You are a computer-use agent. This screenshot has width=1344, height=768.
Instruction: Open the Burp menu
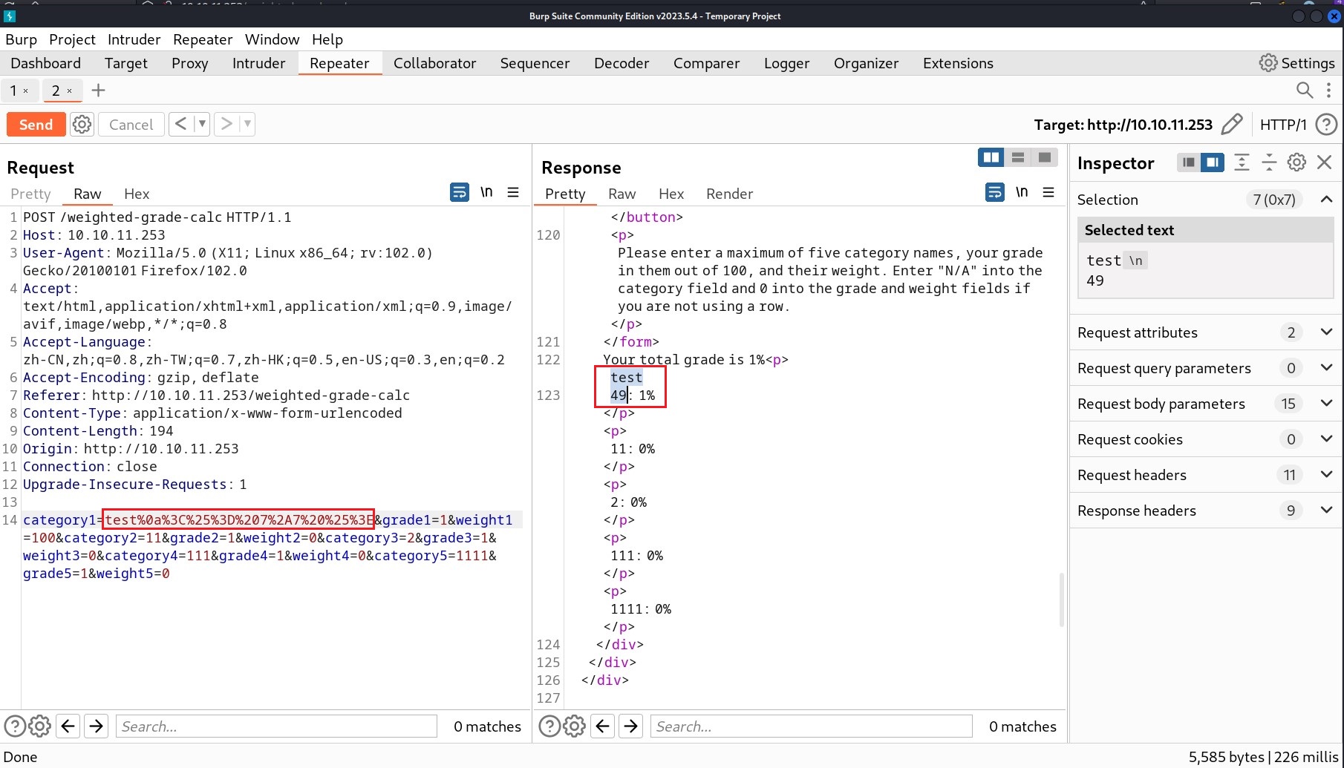21,39
